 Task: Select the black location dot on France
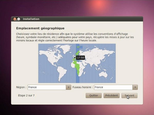click(75, 58)
